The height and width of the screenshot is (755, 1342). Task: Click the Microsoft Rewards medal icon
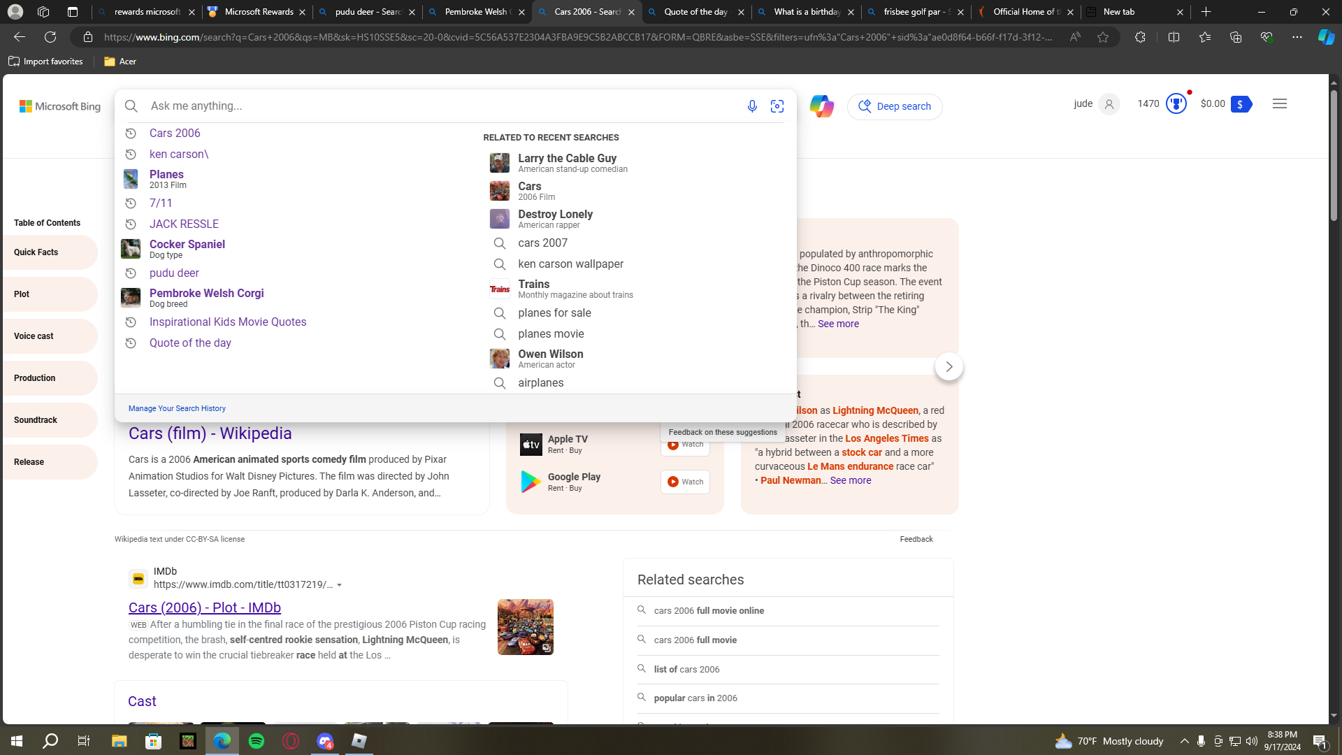coord(1176,104)
